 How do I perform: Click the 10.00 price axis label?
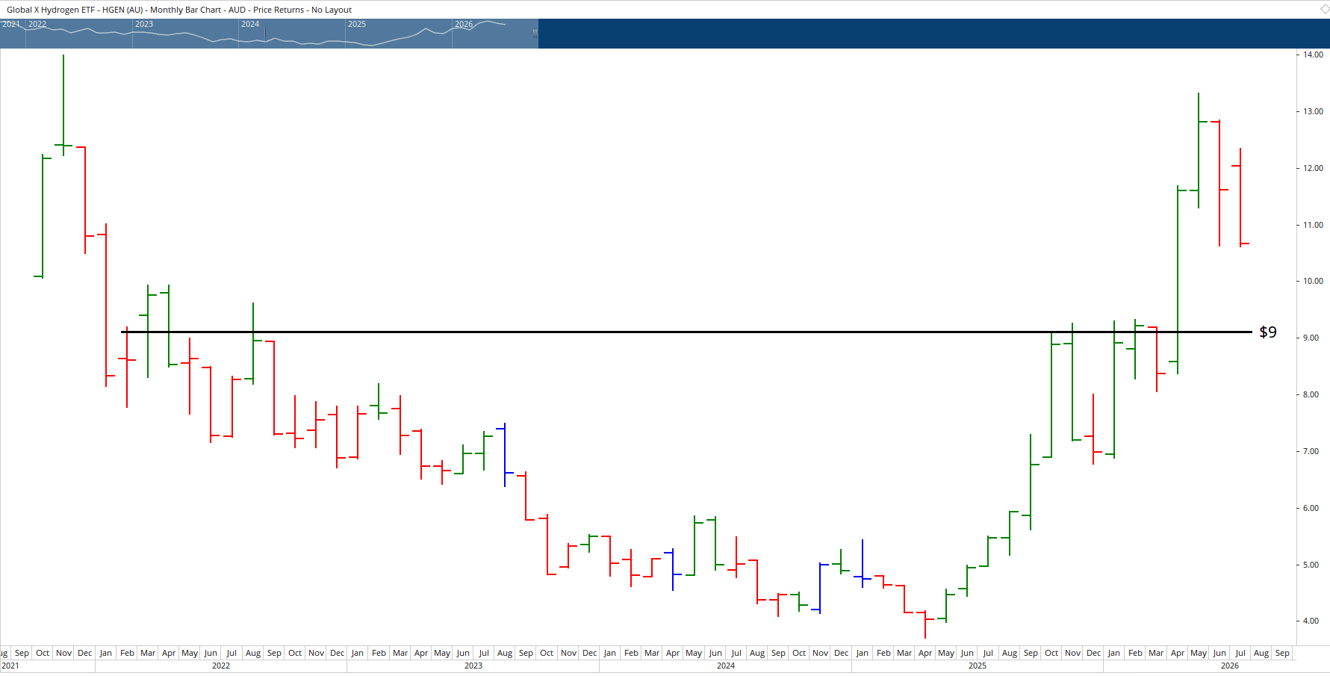1313,281
